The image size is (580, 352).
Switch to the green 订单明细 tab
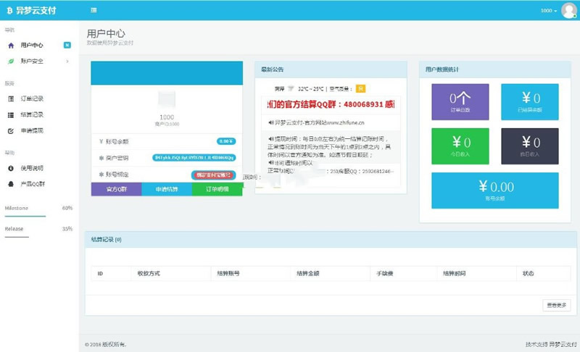click(217, 189)
